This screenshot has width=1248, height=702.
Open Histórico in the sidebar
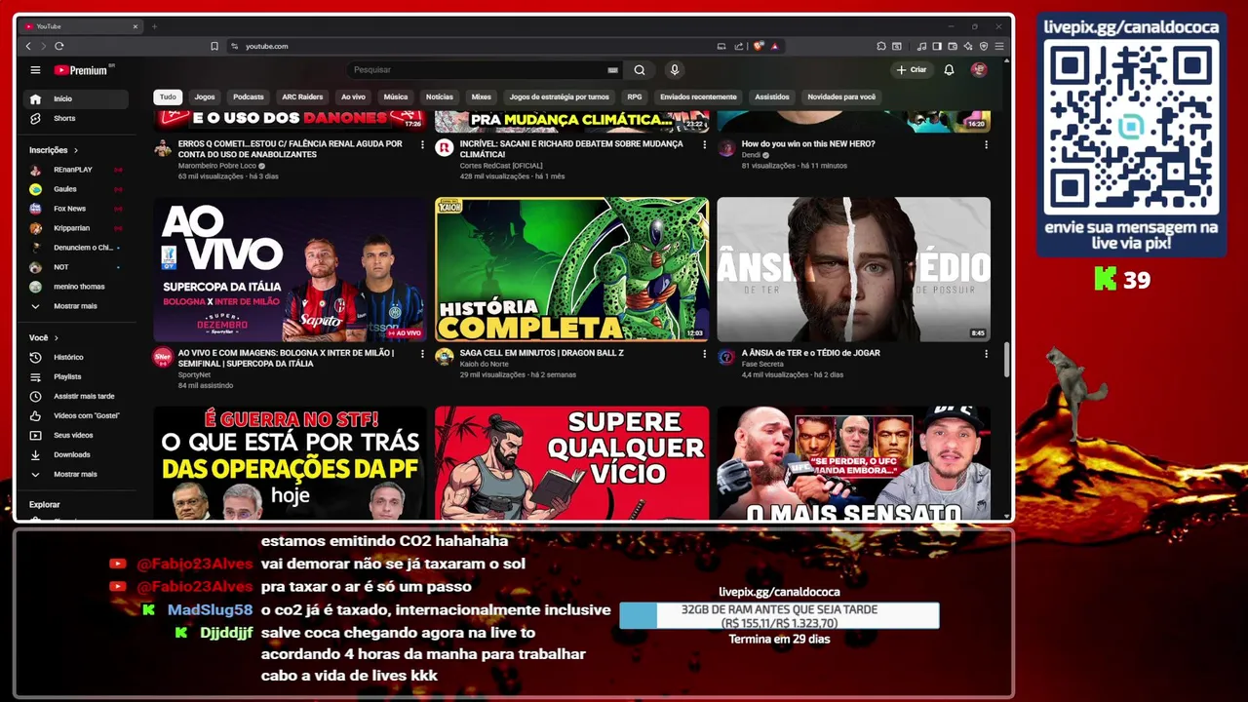point(75,357)
